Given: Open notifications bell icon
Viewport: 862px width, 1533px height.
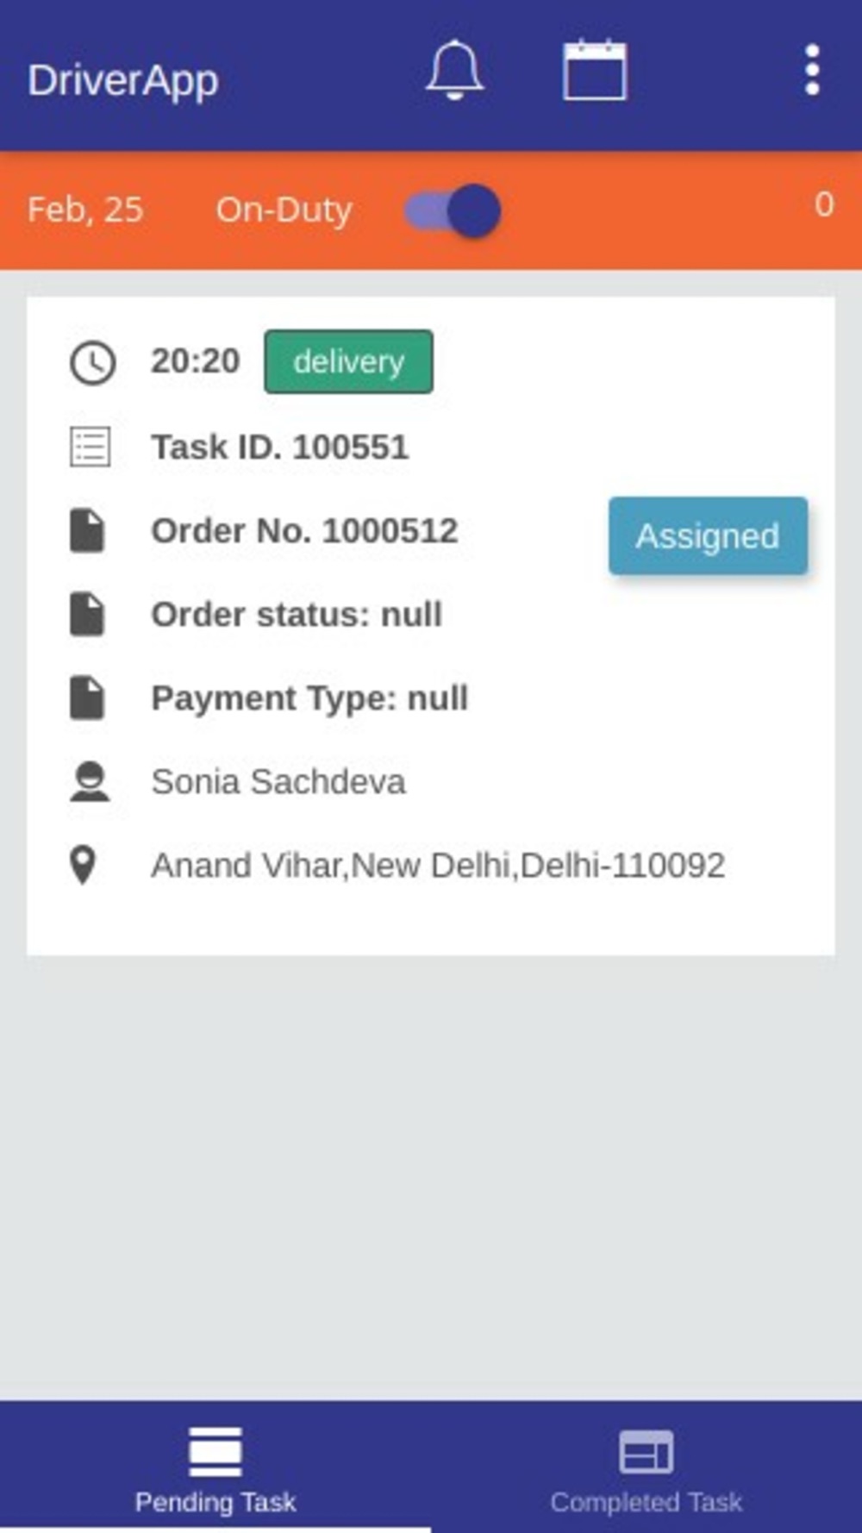Looking at the screenshot, I should click(454, 71).
